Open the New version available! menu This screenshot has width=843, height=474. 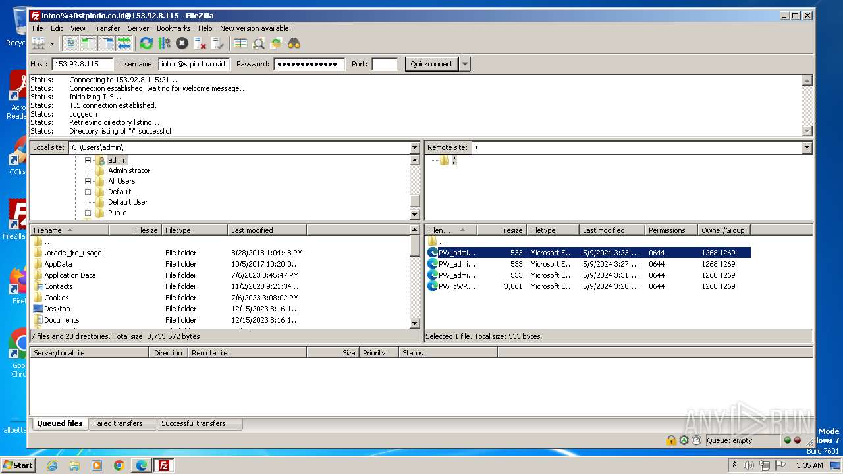point(255,28)
